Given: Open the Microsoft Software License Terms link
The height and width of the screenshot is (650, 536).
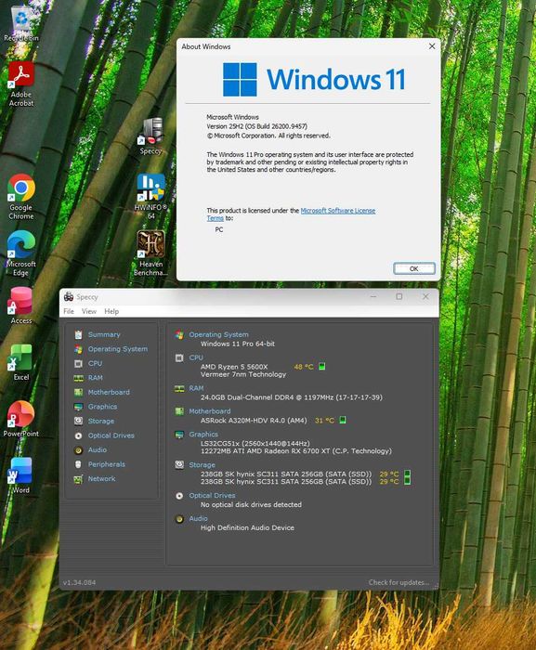Looking at the screenshot, I should [x=338, y=211].
